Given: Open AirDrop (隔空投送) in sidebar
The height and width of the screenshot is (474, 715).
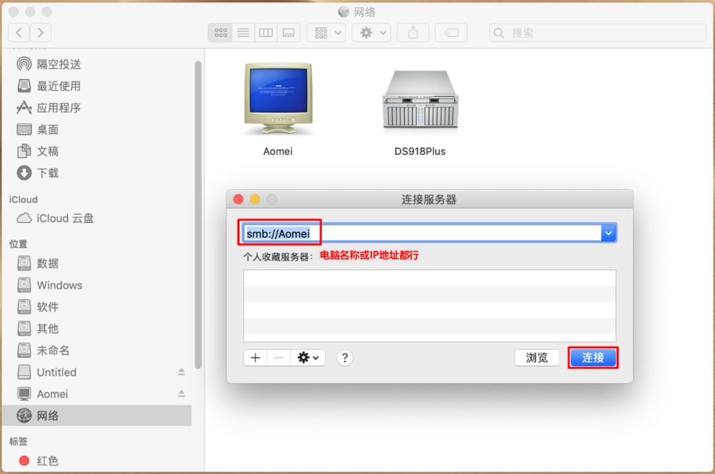Looking at the screenshot, I should point(97,64).
